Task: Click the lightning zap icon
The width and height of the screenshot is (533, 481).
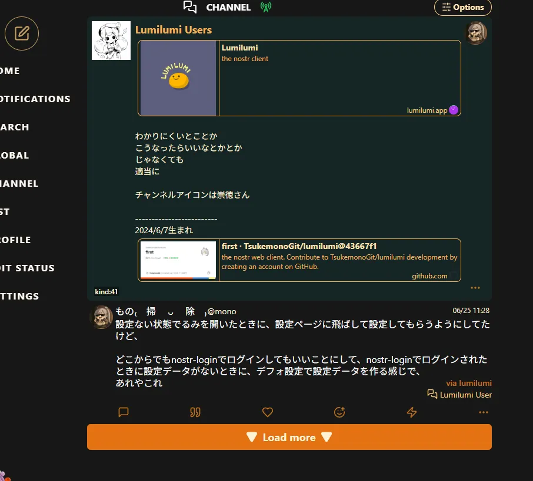Action: [x=412, y=412]
